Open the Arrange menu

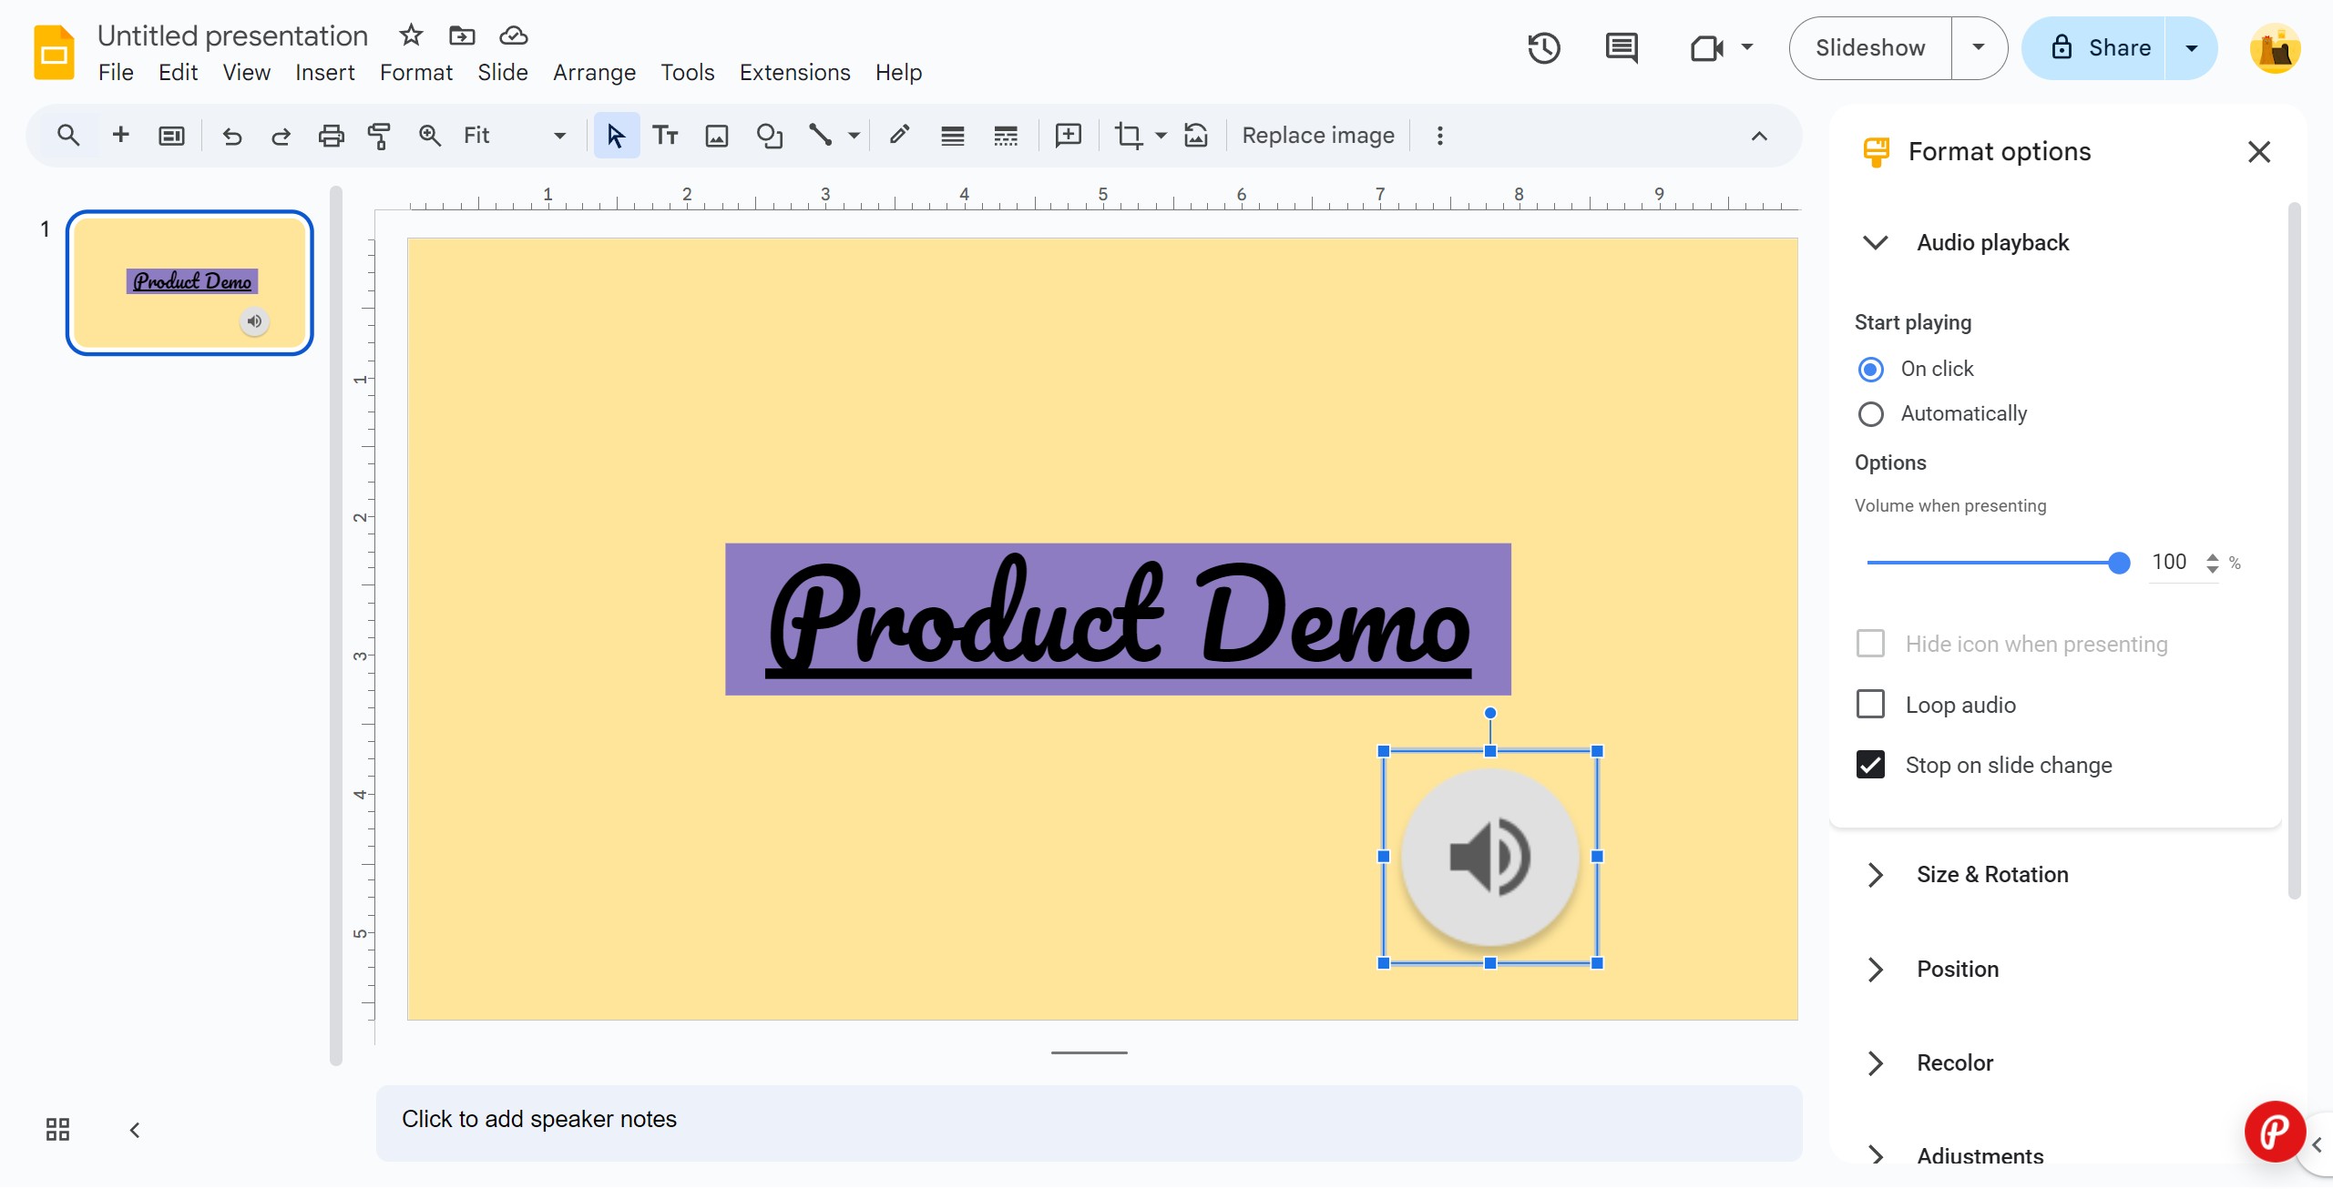click(594, 72)
